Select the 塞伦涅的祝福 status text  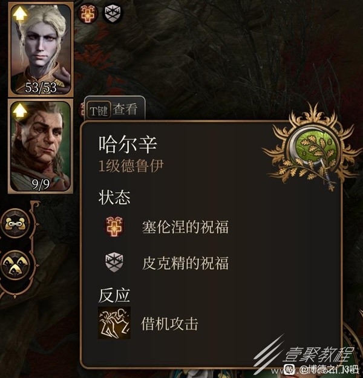[185, 227]
